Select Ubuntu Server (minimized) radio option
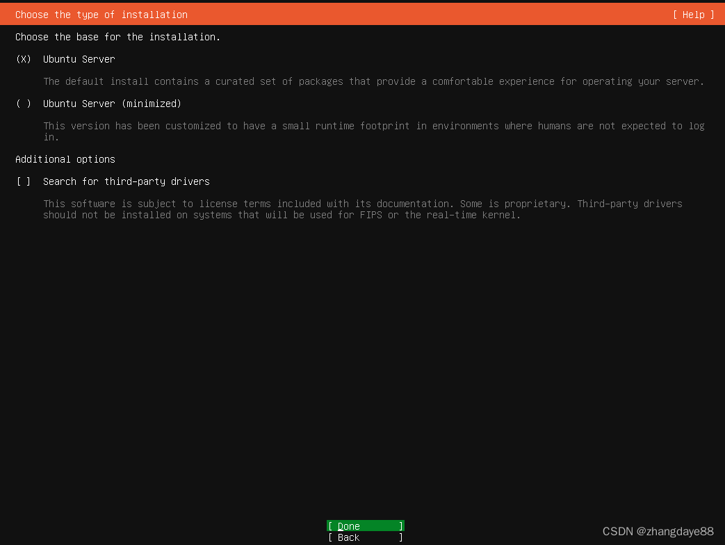This screenshot has width=725, height=545. tap(24, 104)
